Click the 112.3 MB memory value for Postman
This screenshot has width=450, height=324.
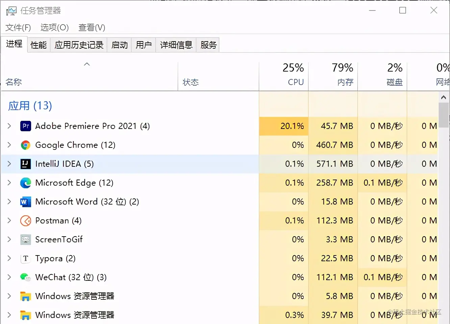[335, 220]
